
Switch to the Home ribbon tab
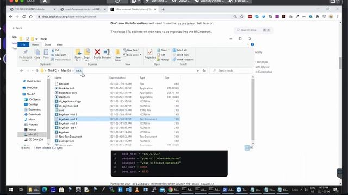(x=35, y=44)
